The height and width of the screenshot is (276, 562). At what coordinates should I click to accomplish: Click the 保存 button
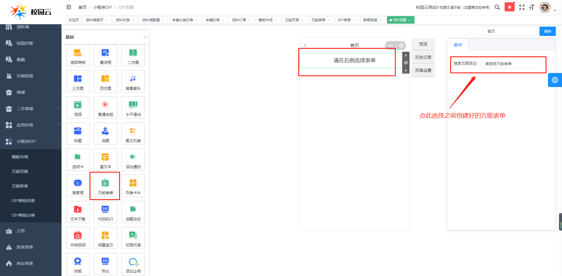(x=547, y=31)
